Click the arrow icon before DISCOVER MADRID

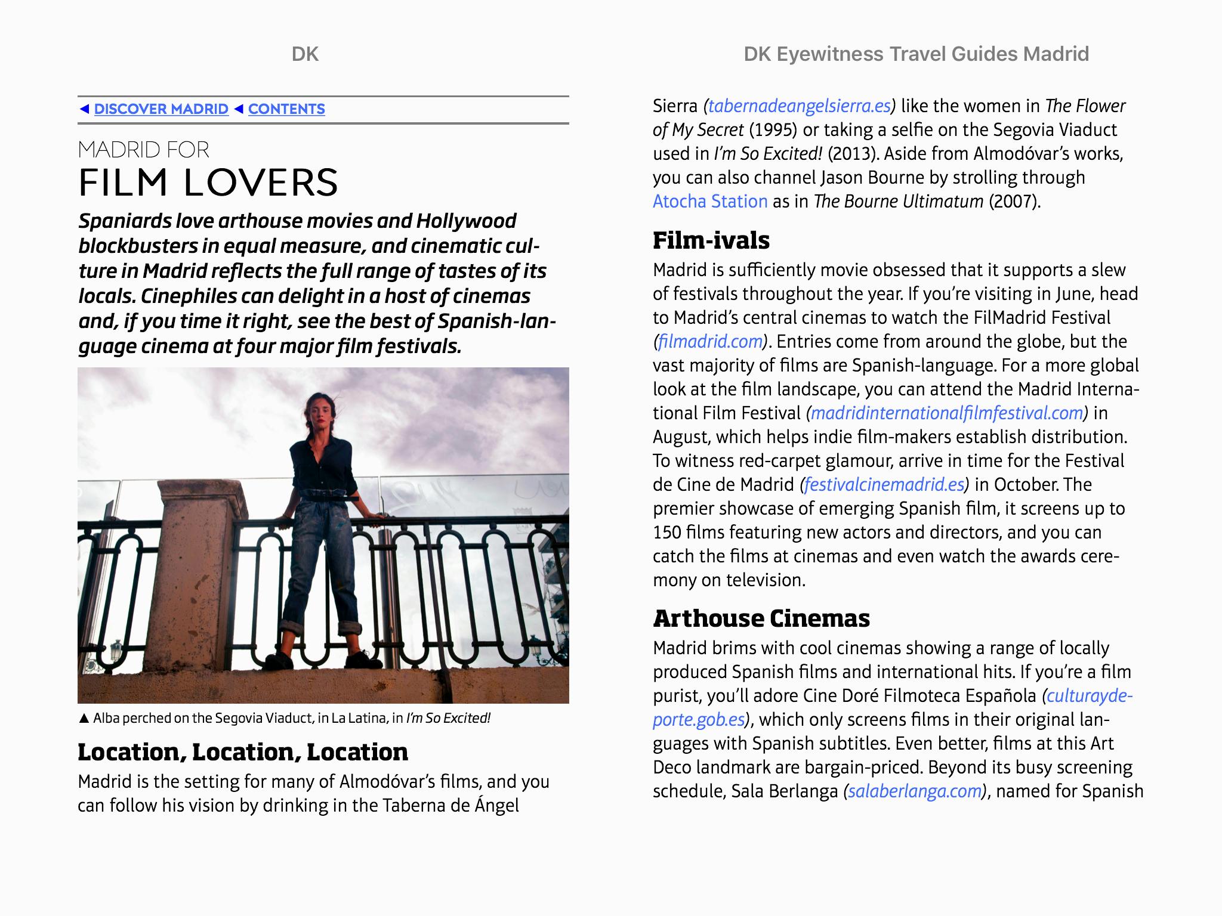coord(84,109)
